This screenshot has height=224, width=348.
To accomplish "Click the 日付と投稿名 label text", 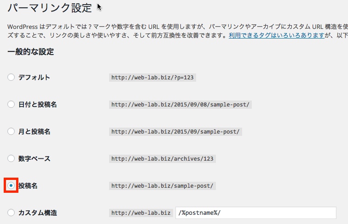I will point(37,105).
